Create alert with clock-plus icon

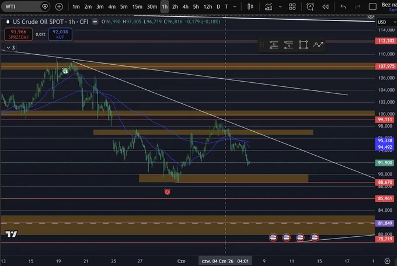coord(310,7)
